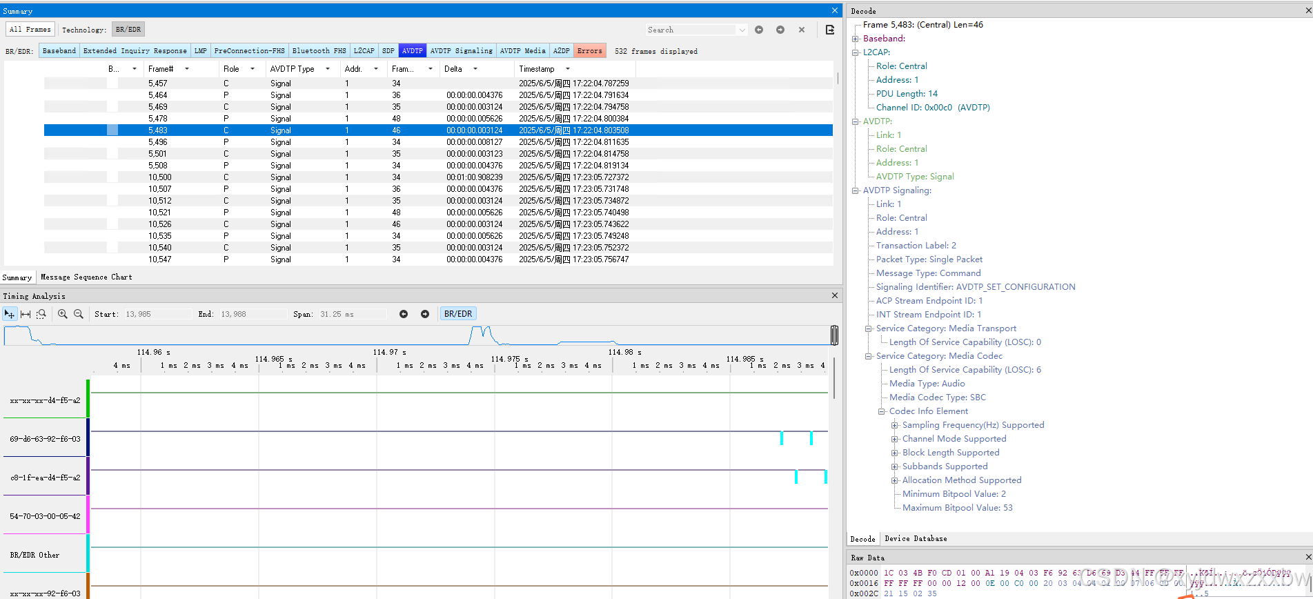
Task: Choose the zoom-to-selection tool
Action: point(41,314)
